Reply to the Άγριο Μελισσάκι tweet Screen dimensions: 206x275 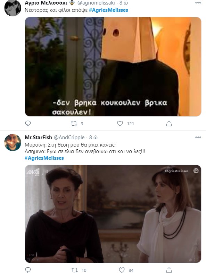coord(28,124)
